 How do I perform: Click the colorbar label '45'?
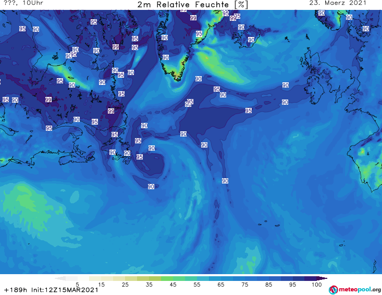tap(172, 285)
